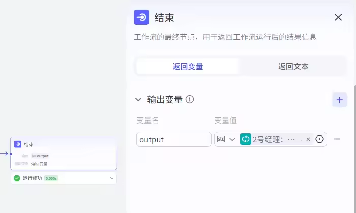Viewport: 356px width, 213px height.
Task: Close the 结束 configuration panel
Action: click(x=338, y=17)
